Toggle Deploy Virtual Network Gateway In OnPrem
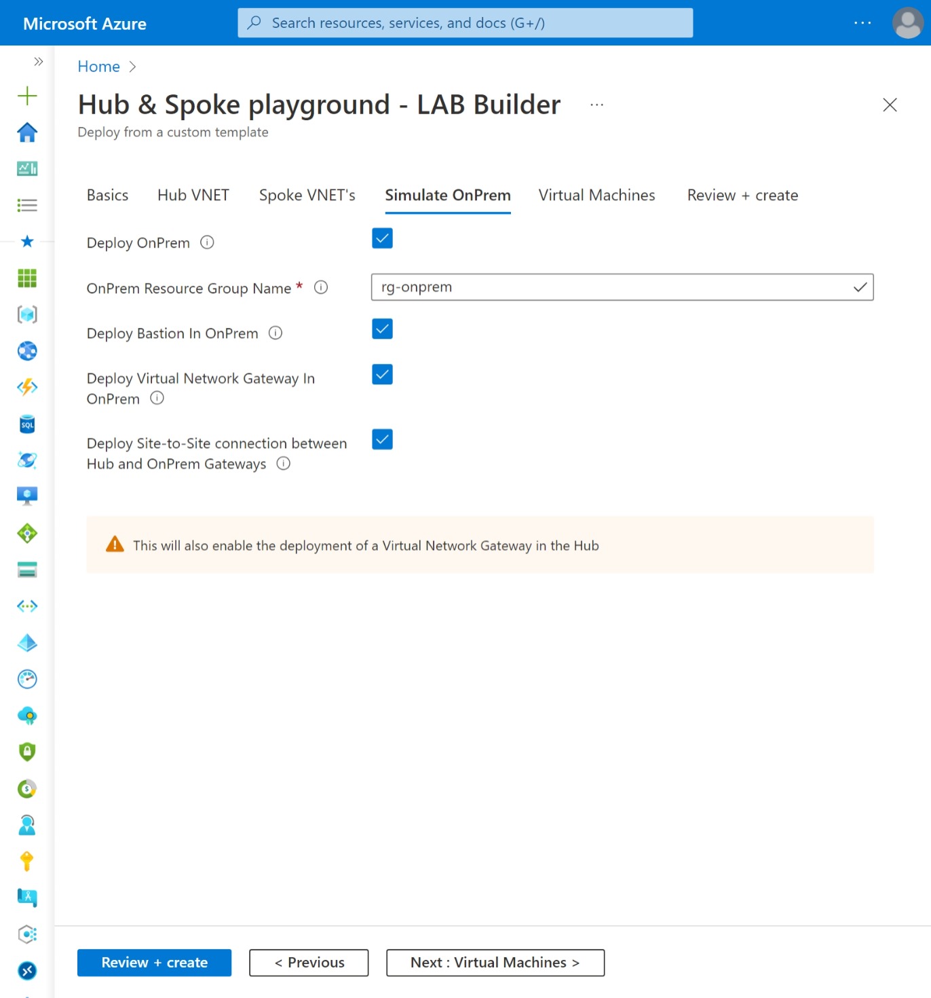 click(382, 374)
